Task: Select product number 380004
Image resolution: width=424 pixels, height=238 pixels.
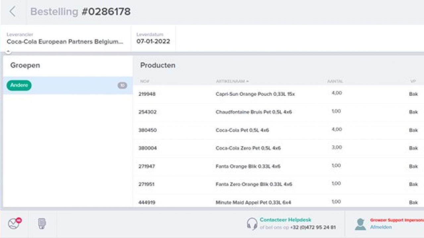Action: tap(147, 148)
